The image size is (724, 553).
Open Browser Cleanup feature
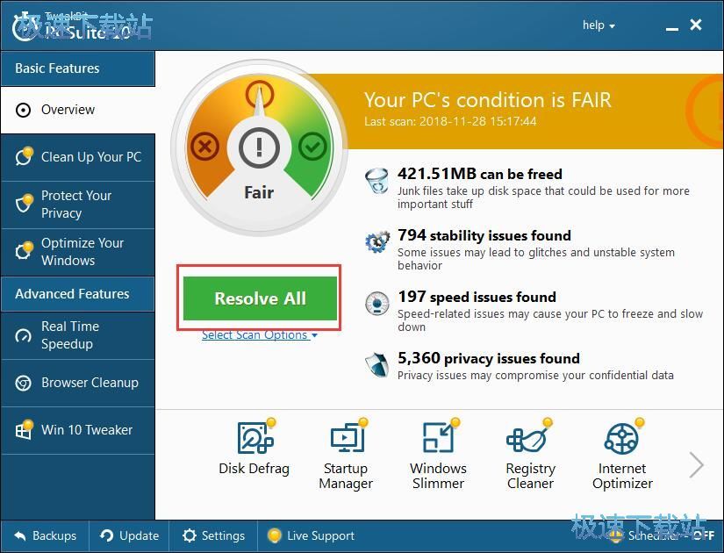tap(77, 383)
